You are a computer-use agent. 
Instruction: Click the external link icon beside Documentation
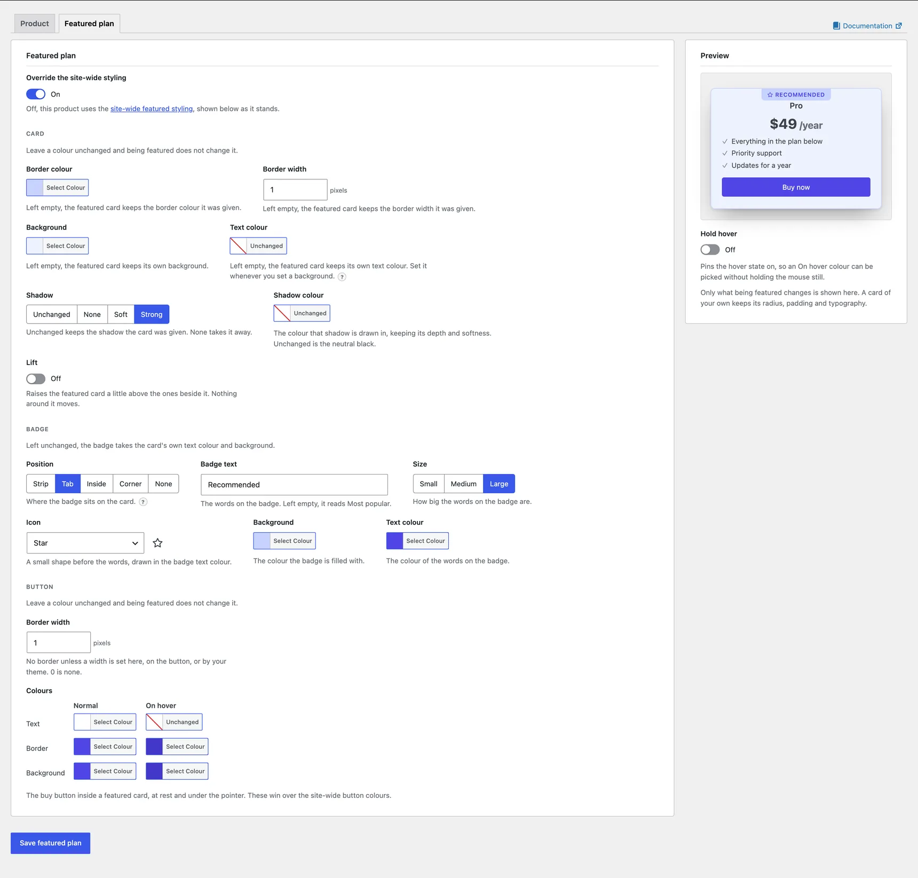click(x=899, y=26)
